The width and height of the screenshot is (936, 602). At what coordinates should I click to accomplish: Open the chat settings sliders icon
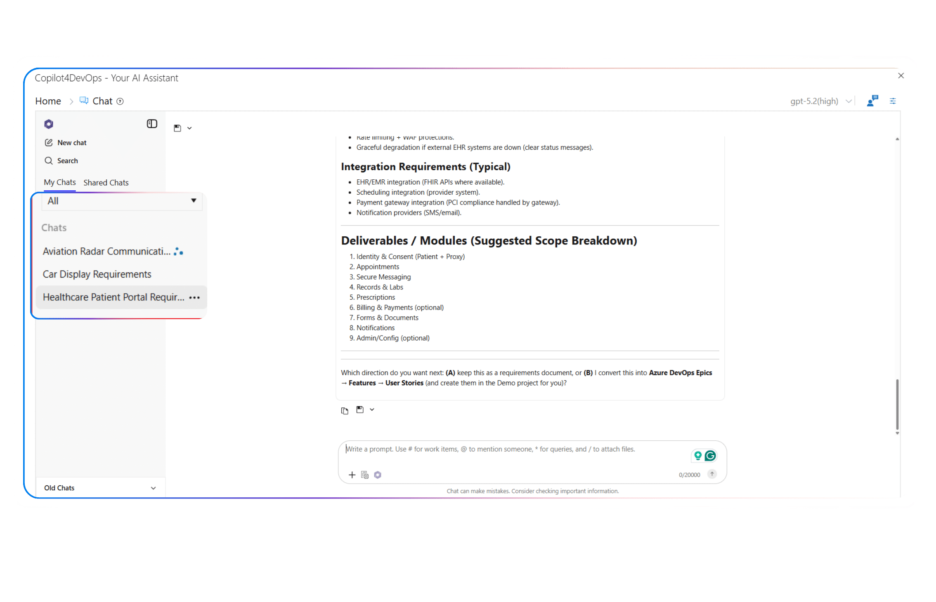point(893,101)
